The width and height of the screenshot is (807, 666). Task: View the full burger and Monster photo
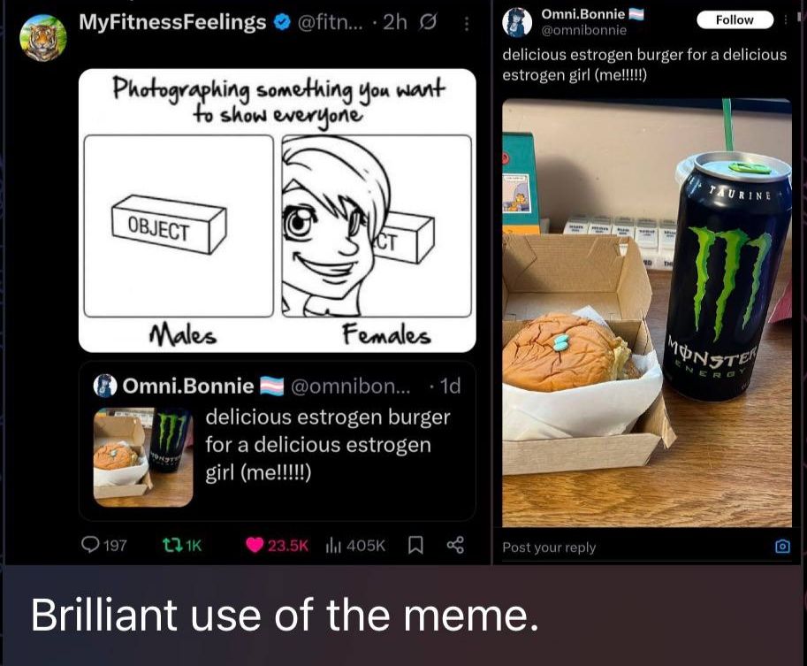click(x=647, y=312)
